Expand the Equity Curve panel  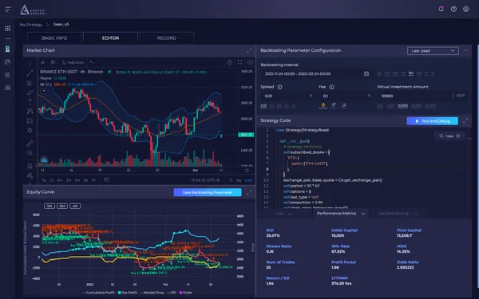(249, 192)
